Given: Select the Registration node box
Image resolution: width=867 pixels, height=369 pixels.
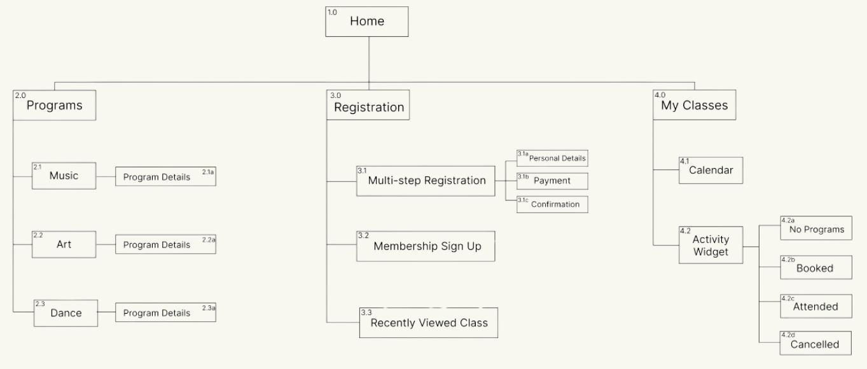Looking at the screenshot, I should 369,106.
